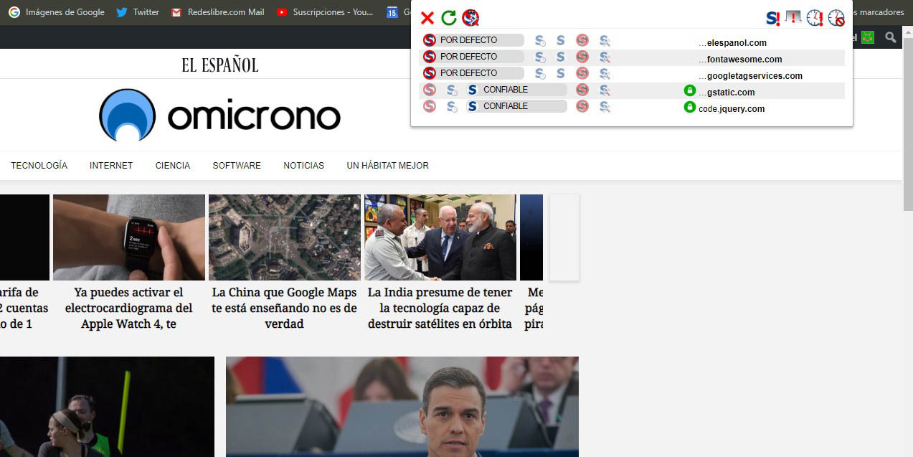Screen dimensions: 913x457
Task: Toggle the HTTPS lock for code.jquery.com
Action: coord(690,107)
